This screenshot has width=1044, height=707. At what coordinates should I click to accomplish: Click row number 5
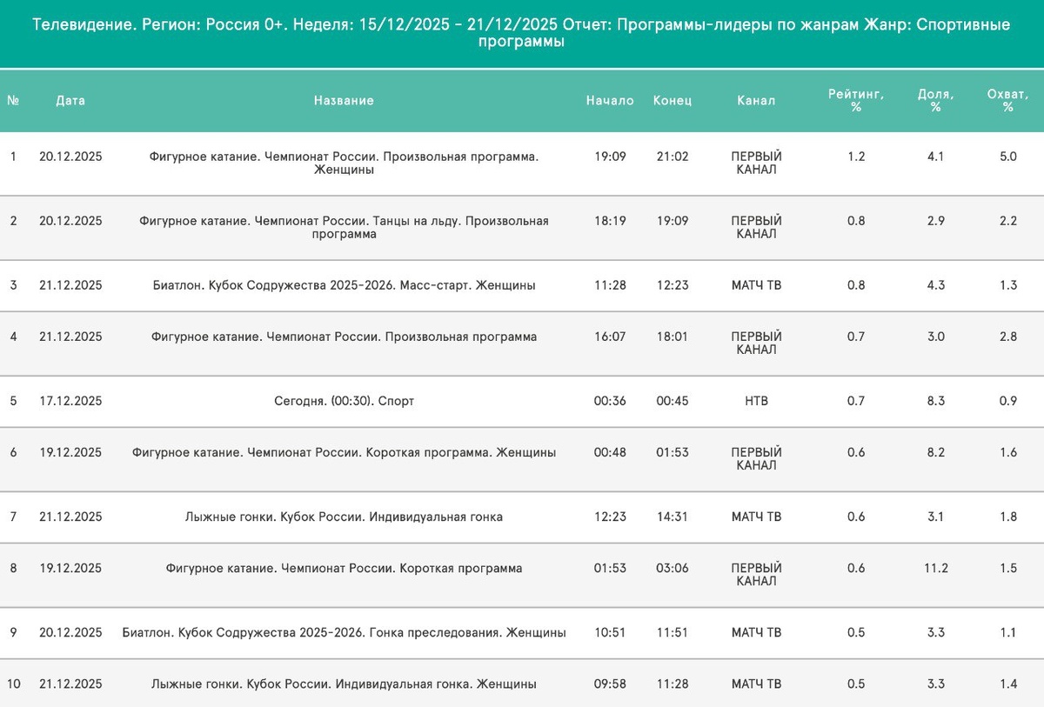[x=13, y=401]
